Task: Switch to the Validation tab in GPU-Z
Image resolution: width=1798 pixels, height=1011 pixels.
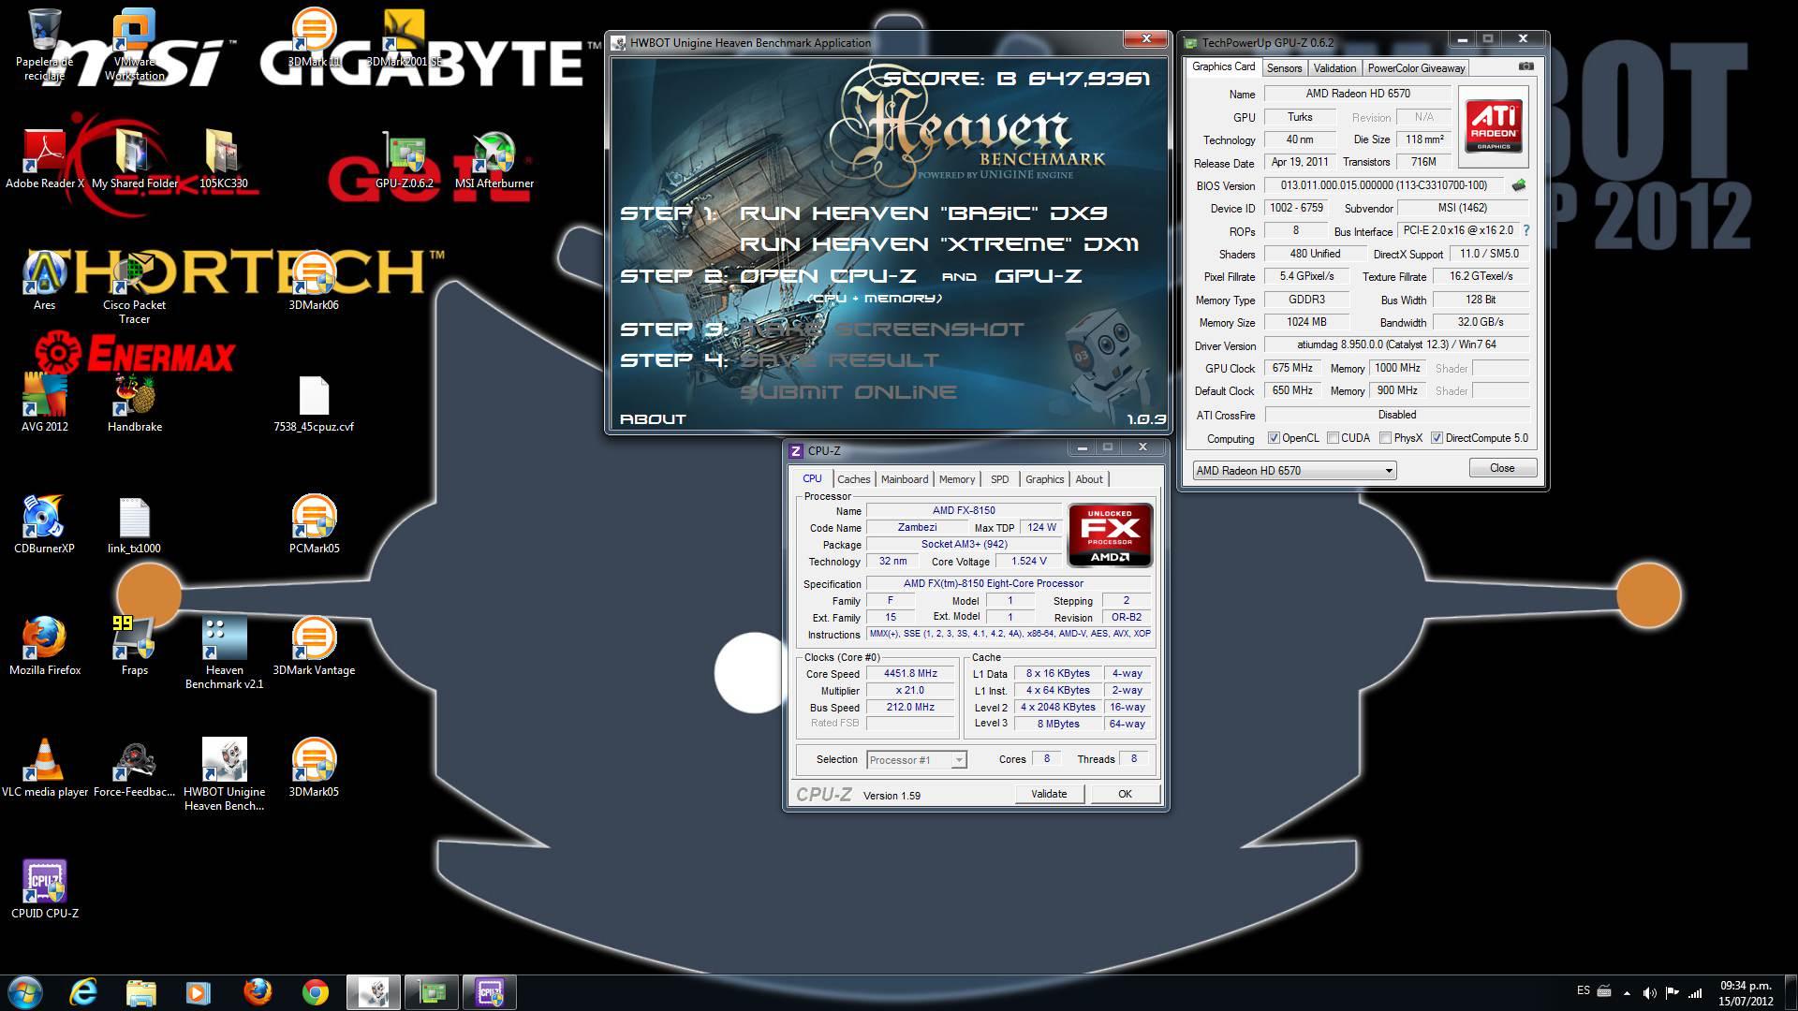Action: click(x=1334, y=68)
